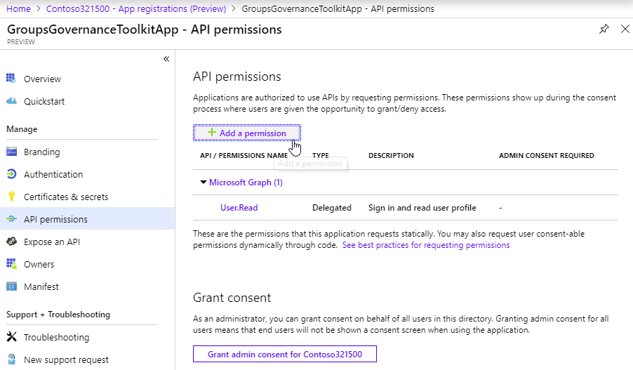Click the Overview icon in sidebar

(11, 79)
